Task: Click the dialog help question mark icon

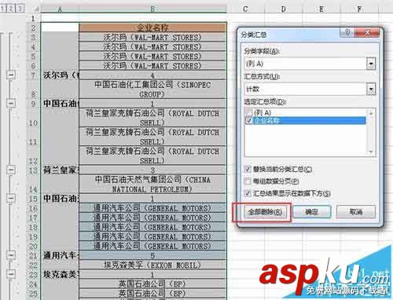Action: (x=347, y=32)
